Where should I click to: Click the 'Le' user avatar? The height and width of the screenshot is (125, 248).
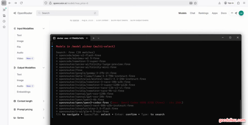tap(241, 13)
